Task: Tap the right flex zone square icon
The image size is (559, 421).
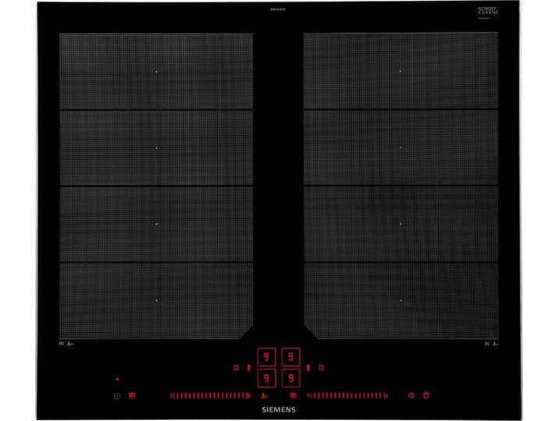Action: (321, 368)
